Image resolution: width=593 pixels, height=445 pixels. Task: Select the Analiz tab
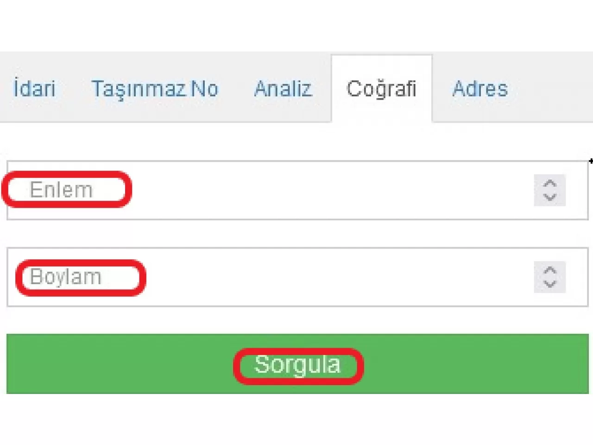(x=283, y=89)
